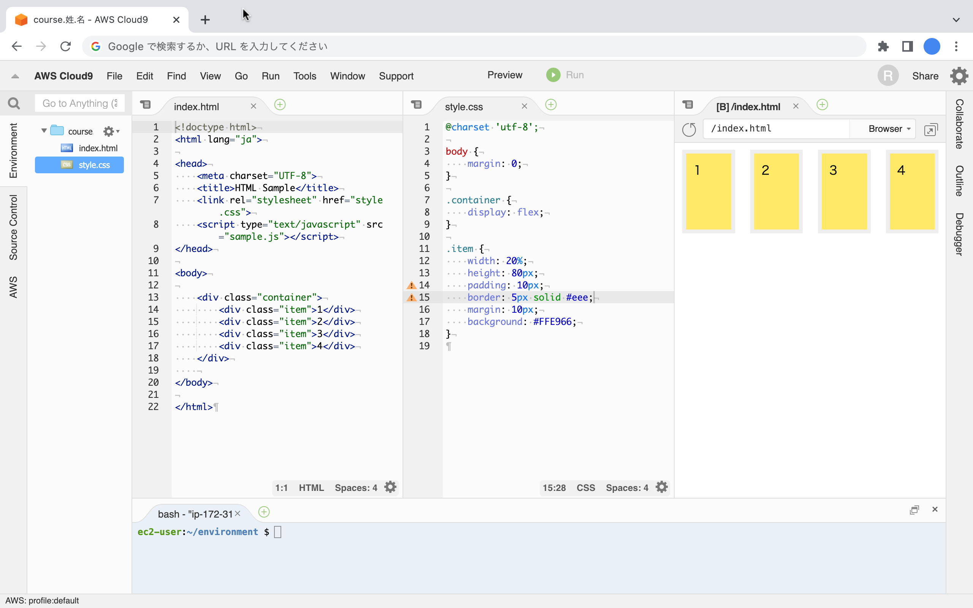
Task: Open the Find menu
Action: (176, 76)
